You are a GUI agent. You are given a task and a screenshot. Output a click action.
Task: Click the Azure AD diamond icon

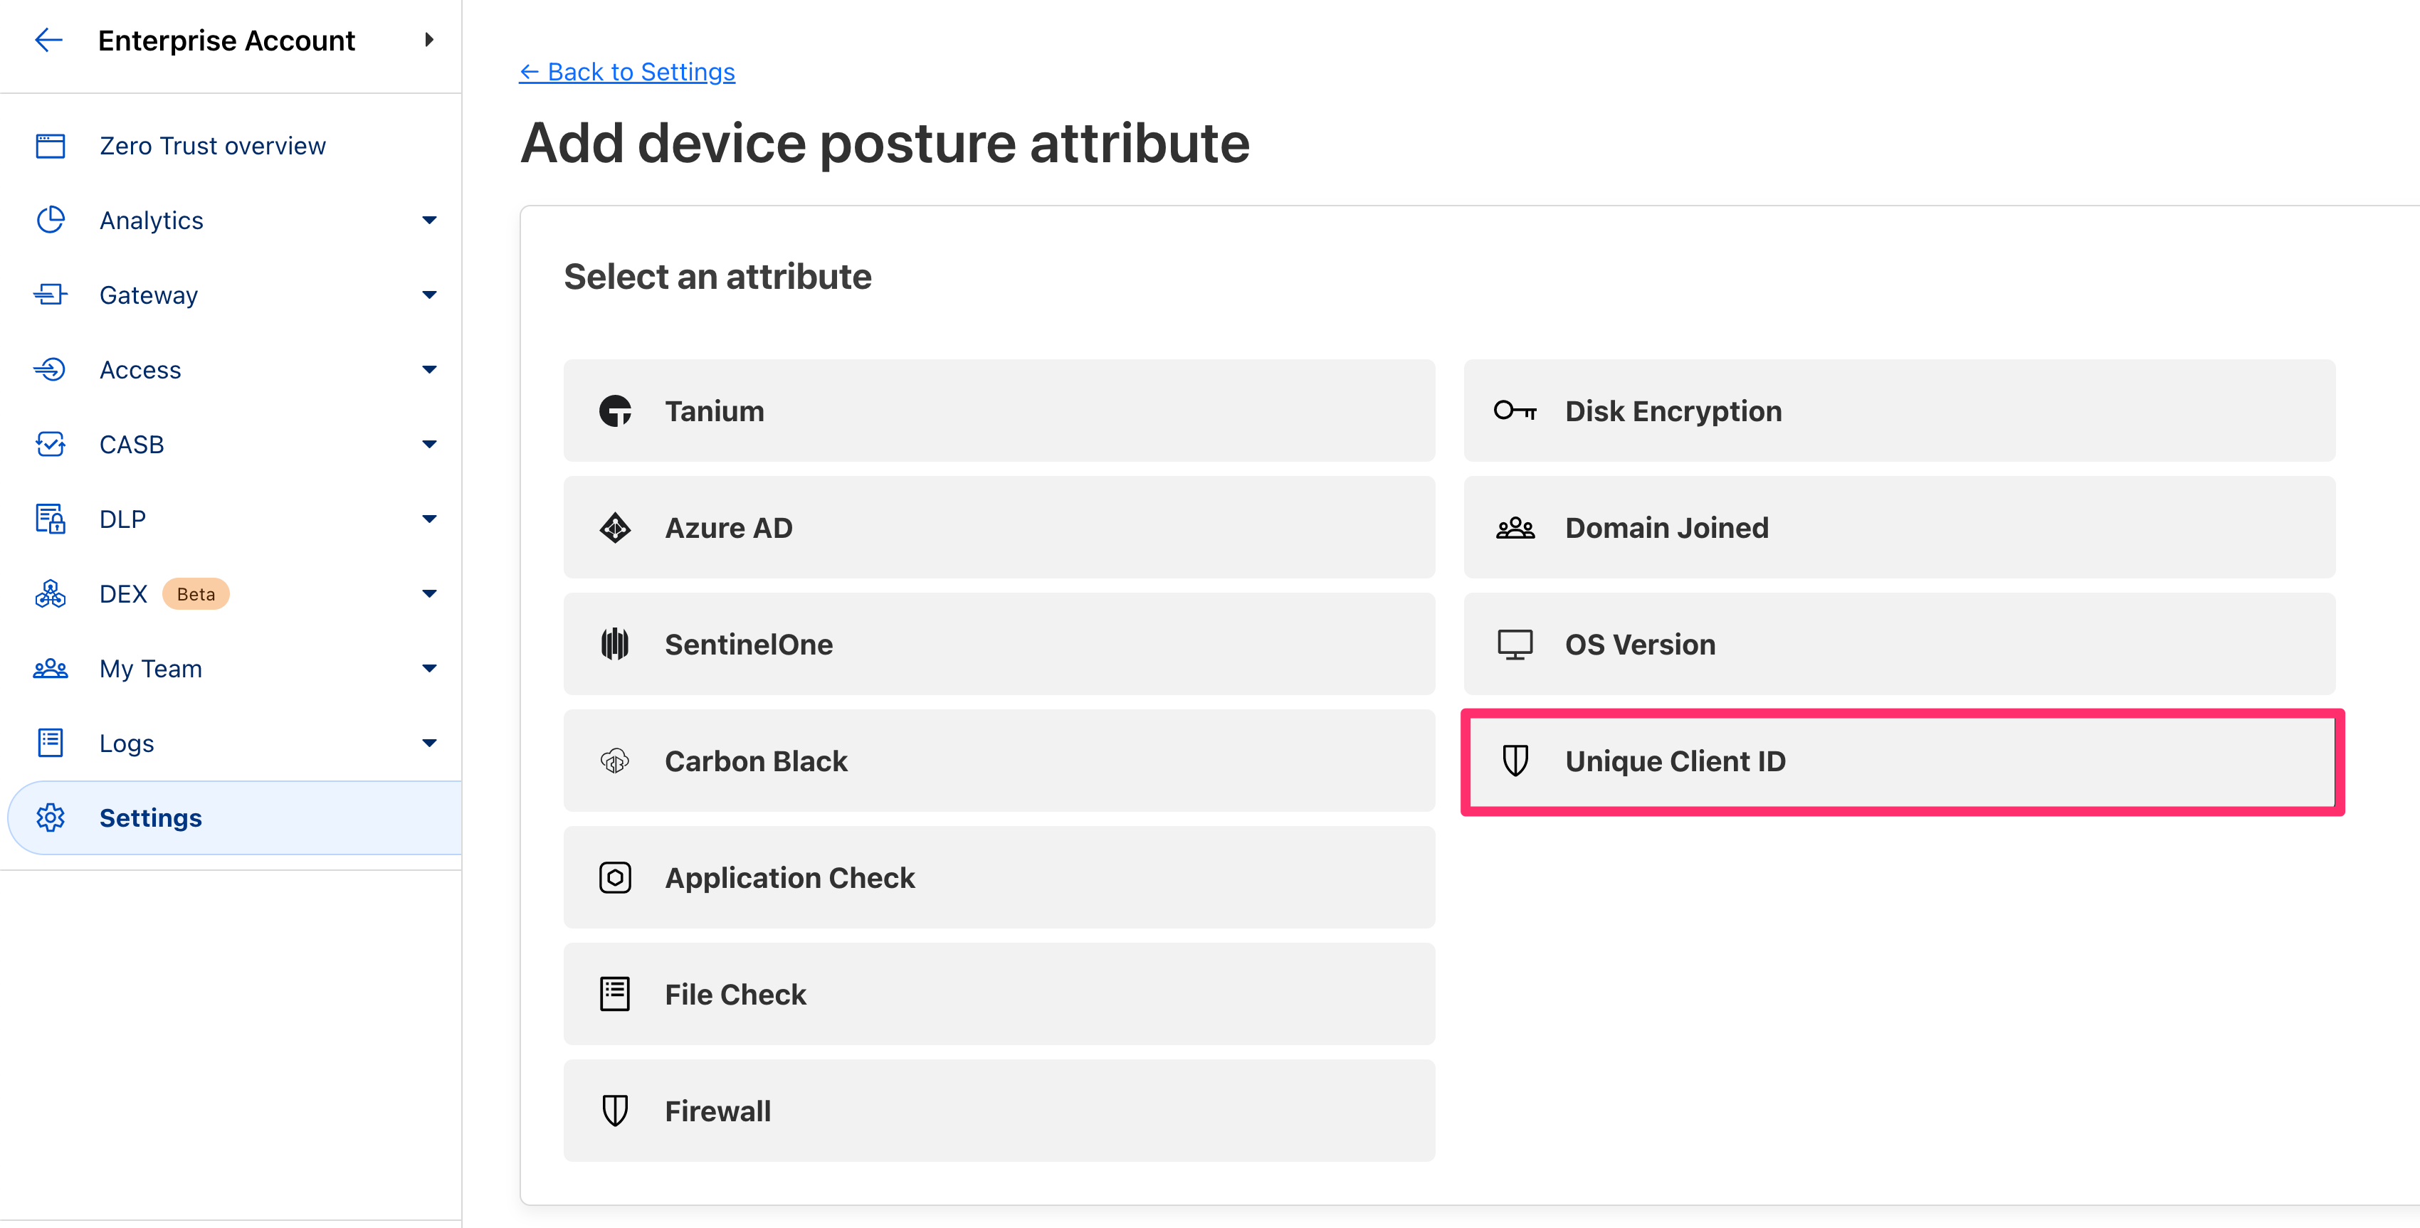616,528
